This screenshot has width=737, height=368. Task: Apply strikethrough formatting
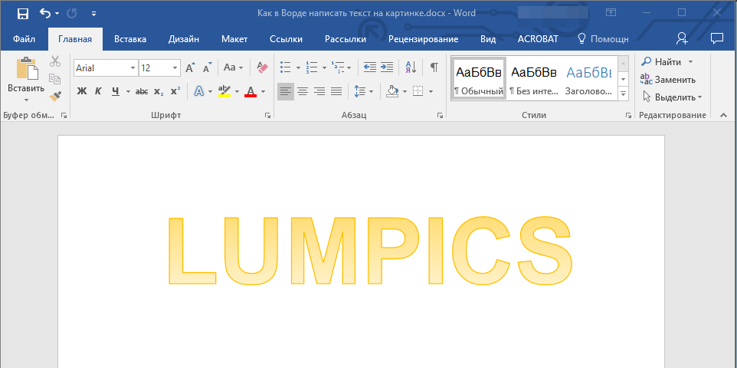(x=142, y=91)
